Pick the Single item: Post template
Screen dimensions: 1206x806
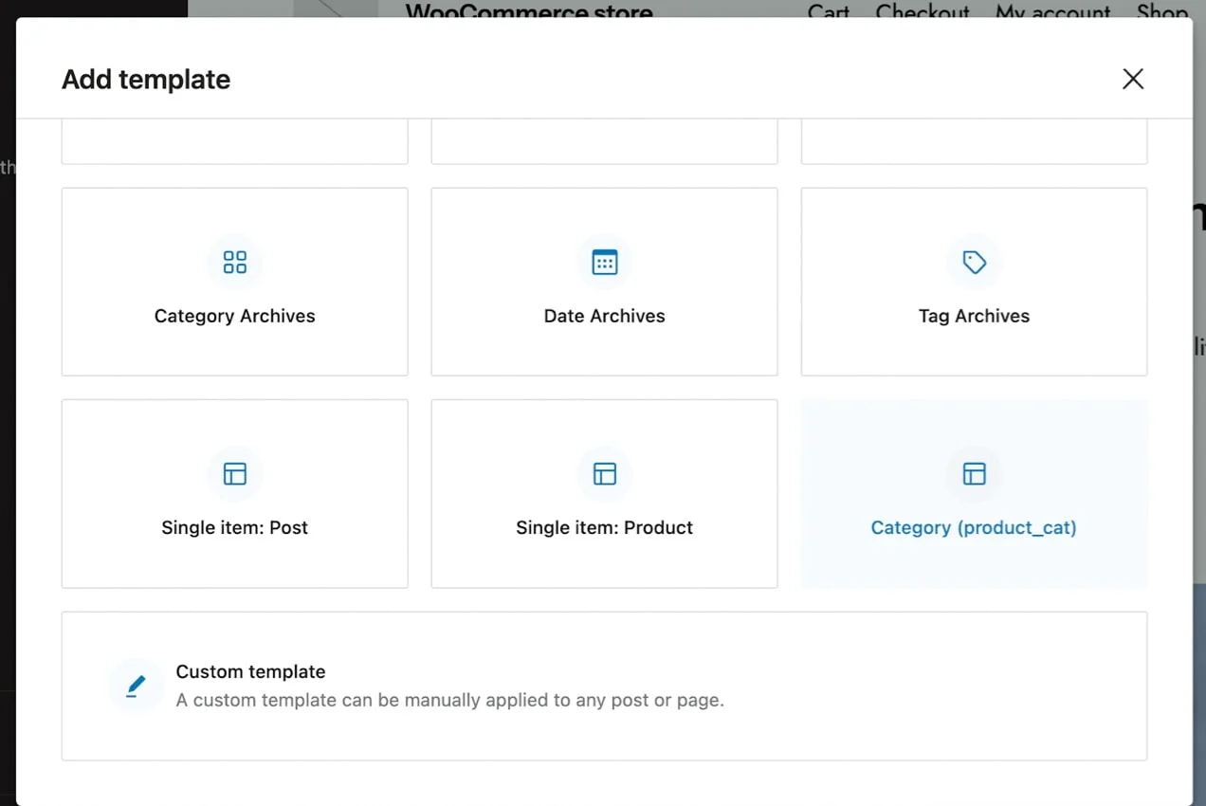(234, 493)
